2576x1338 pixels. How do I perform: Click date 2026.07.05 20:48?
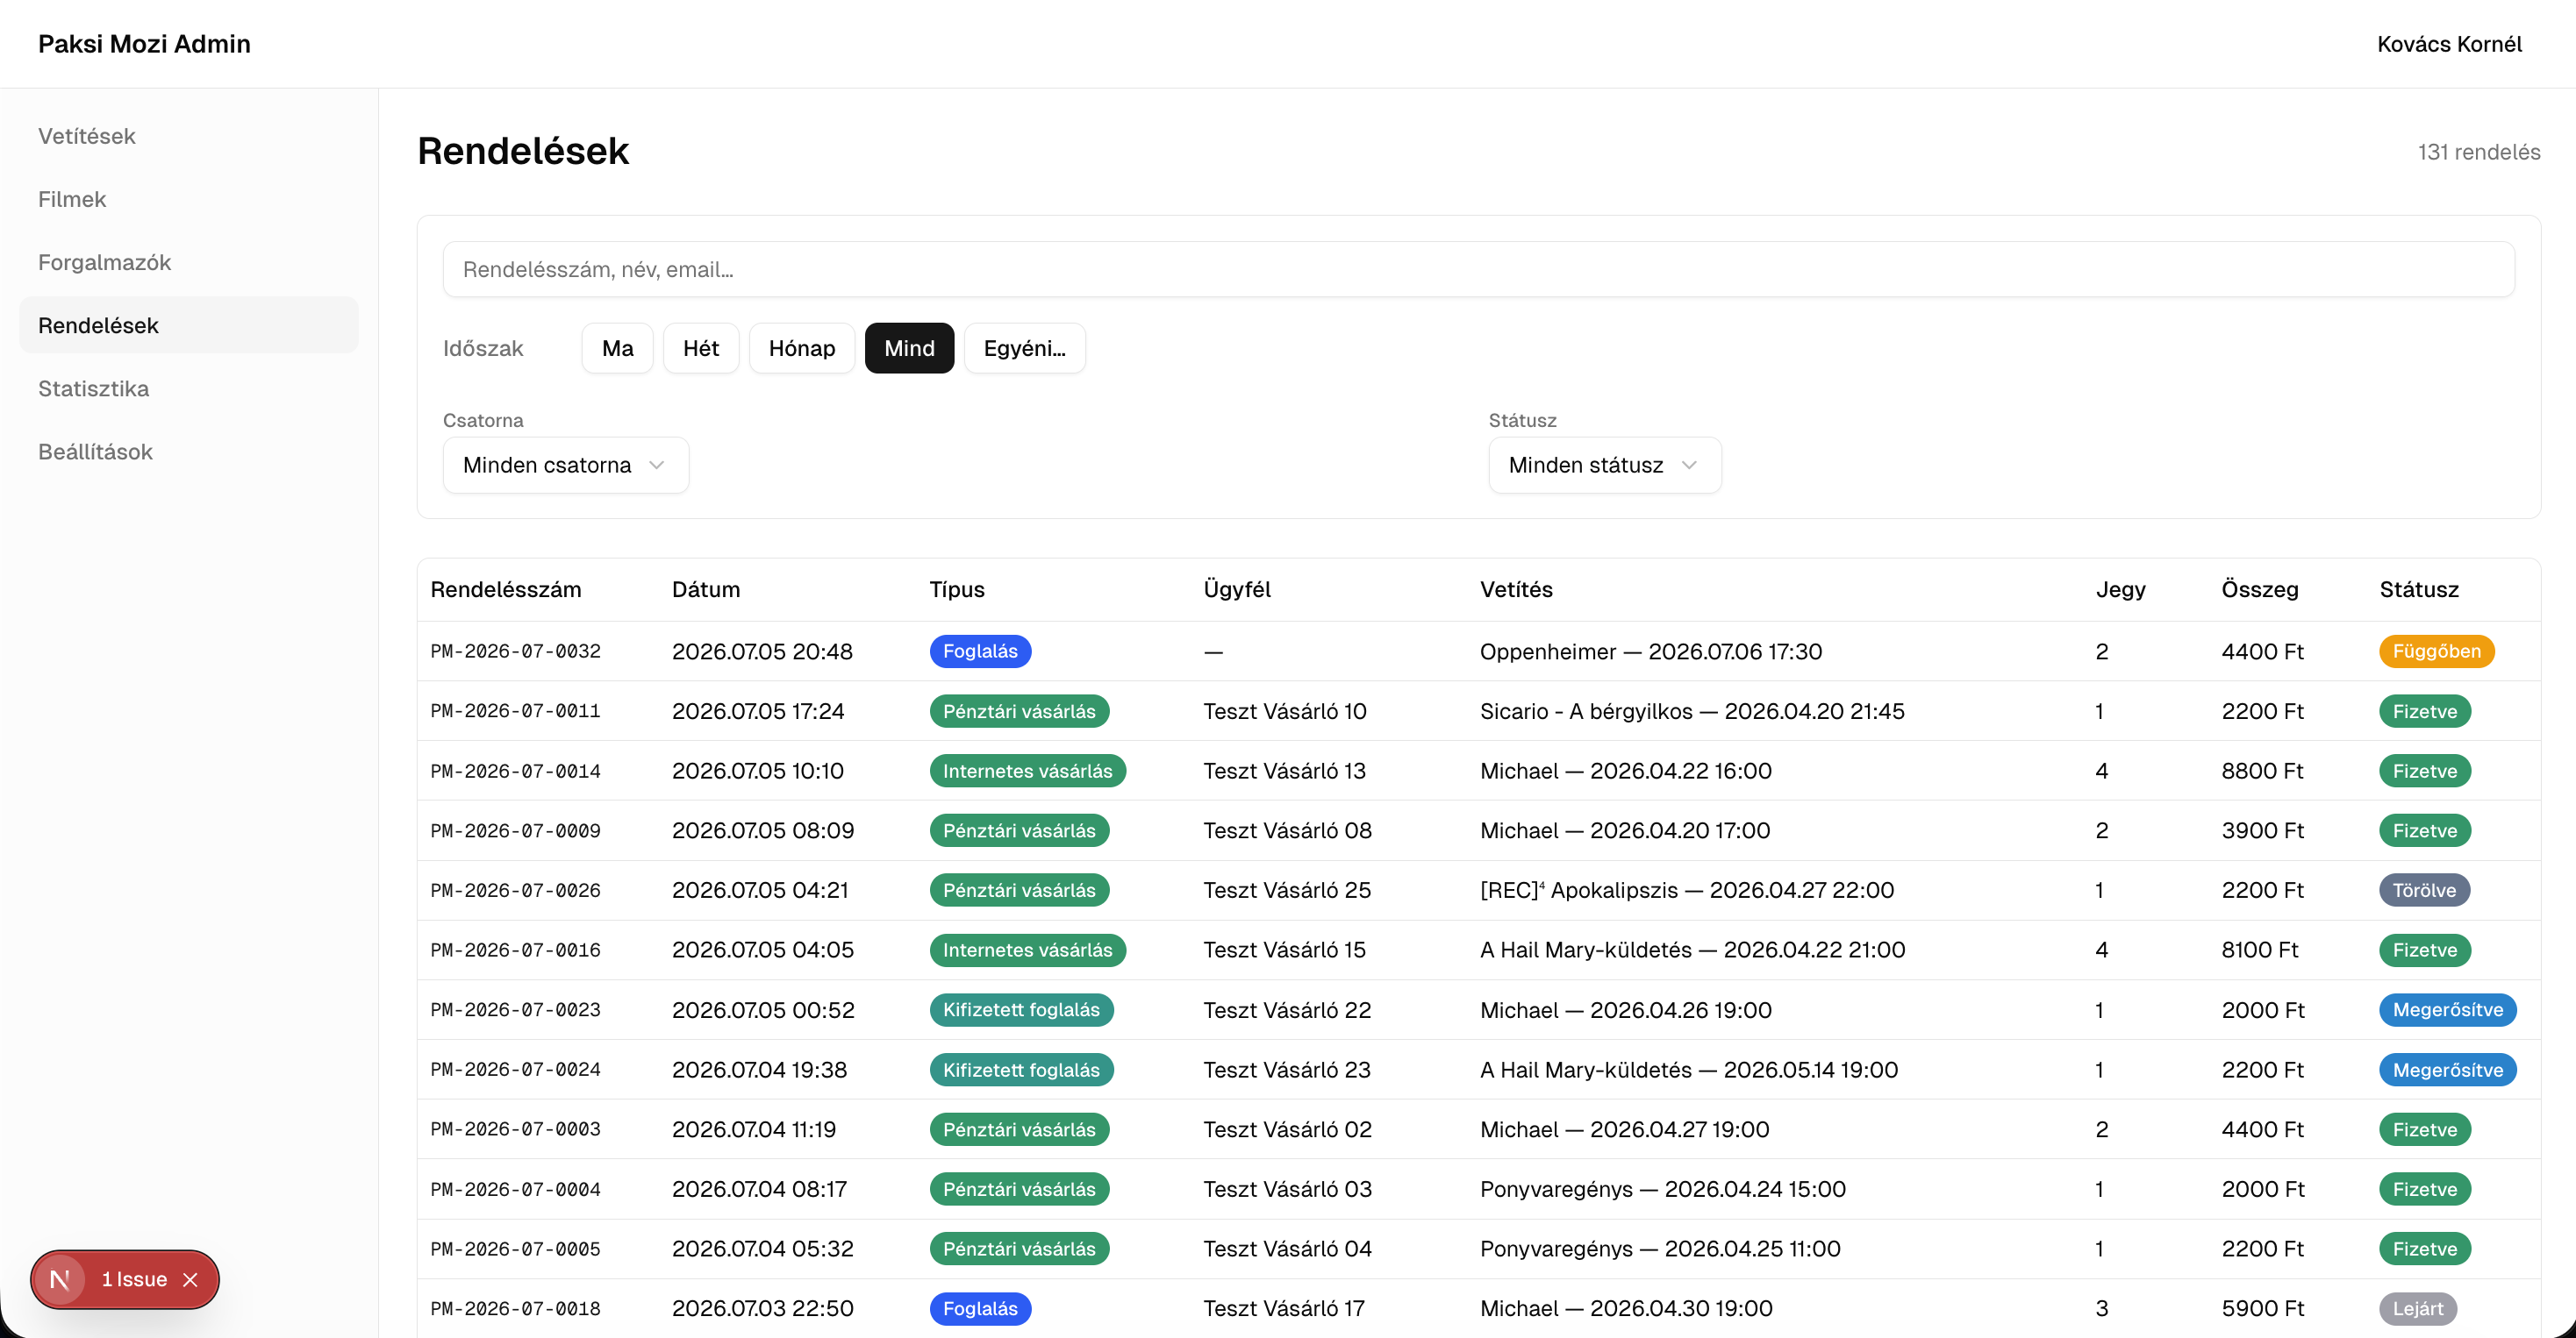tap(762, 651)
